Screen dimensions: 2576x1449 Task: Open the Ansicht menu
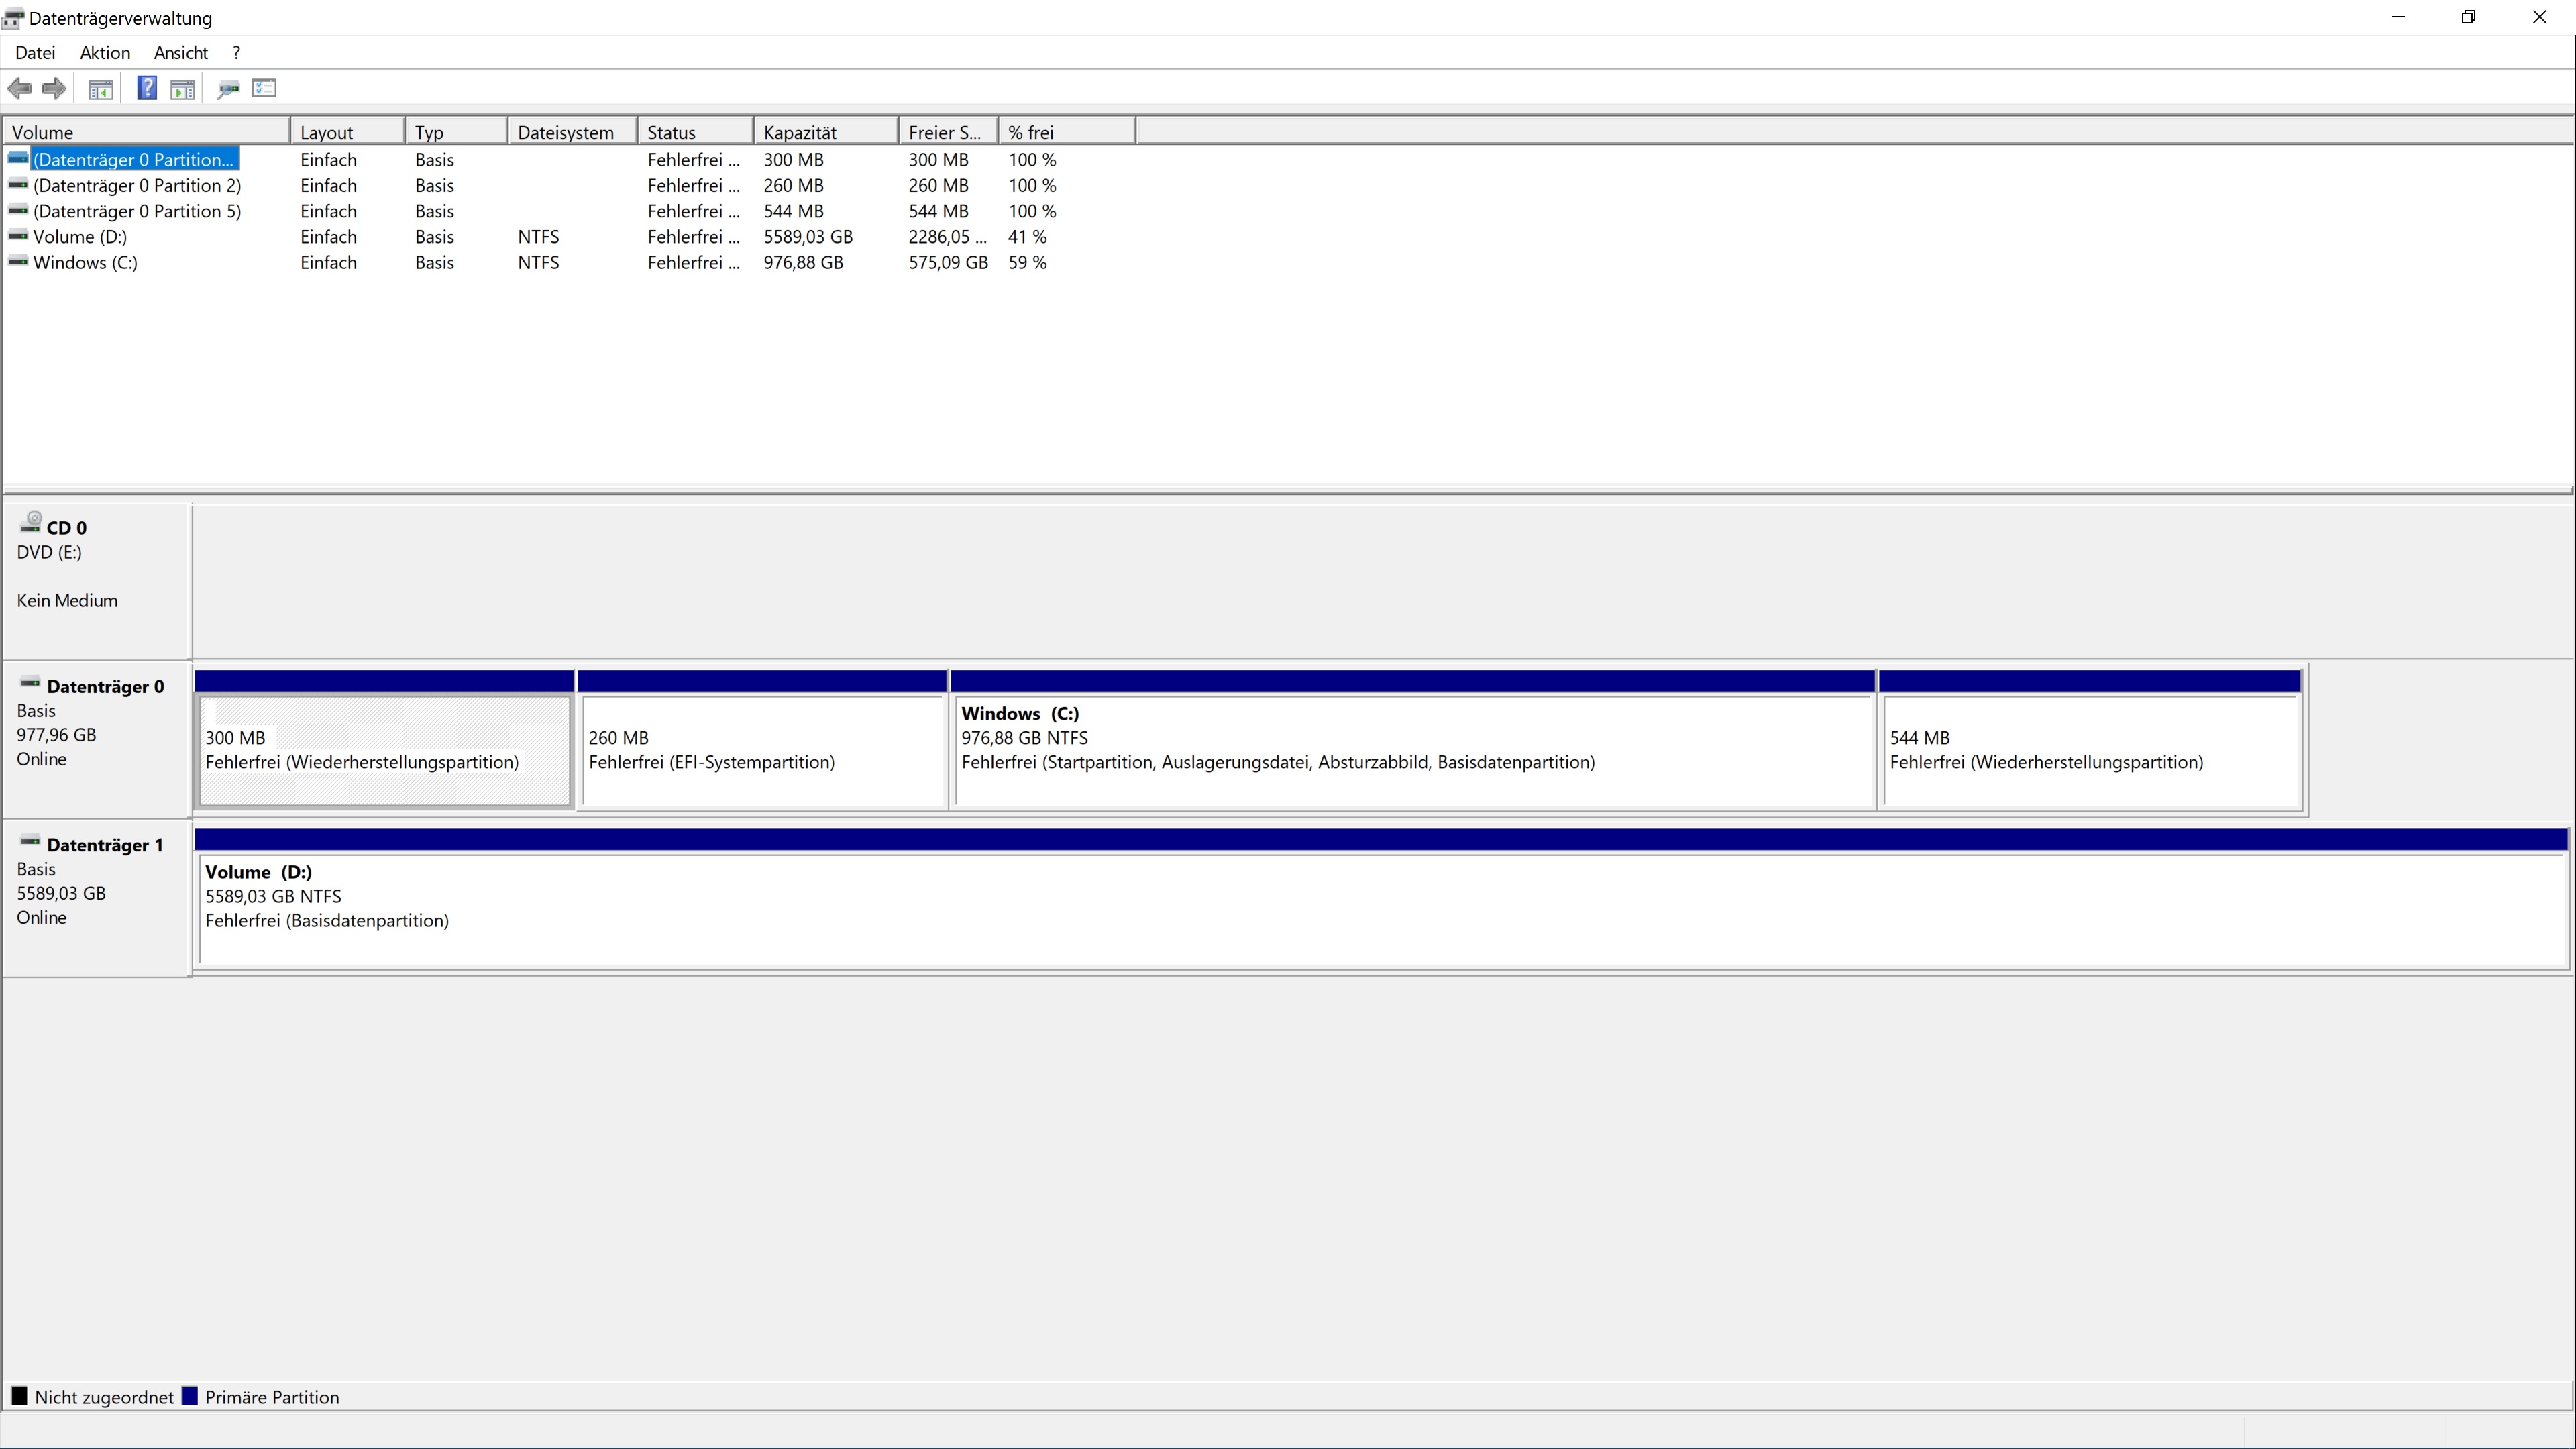(181, 53)
